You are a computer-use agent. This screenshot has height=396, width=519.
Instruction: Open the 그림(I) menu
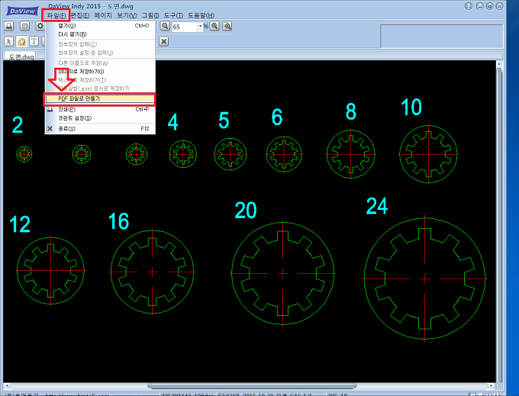(x=150, y=15)
